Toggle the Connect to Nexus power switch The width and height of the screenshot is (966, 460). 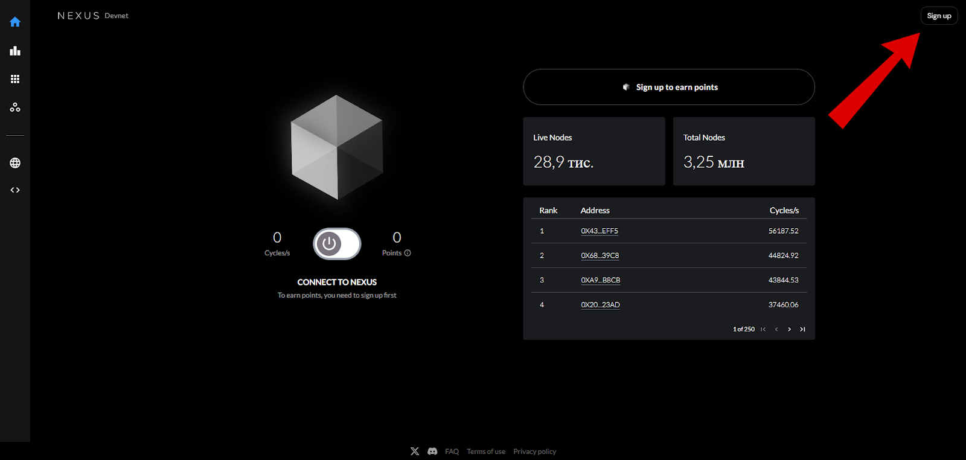(x=337, y=244)
